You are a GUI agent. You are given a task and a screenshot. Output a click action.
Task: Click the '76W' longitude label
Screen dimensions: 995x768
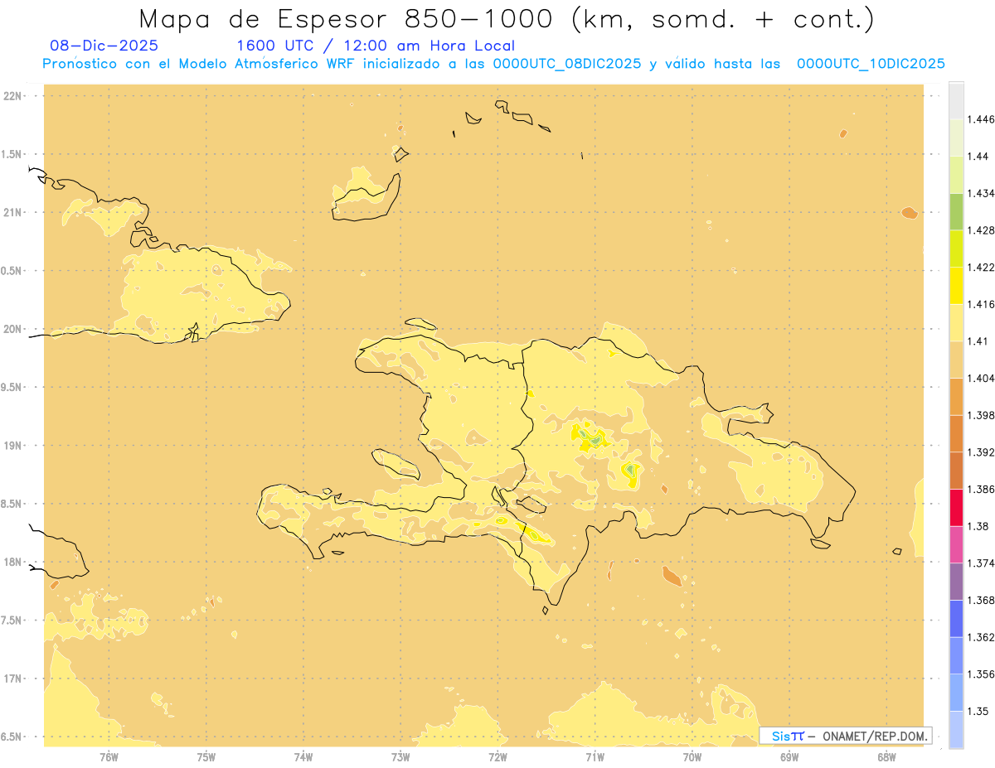point(109,757)
